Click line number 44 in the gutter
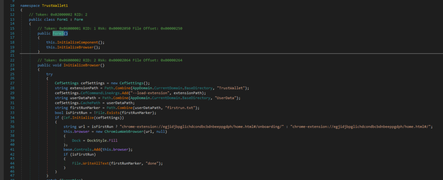 click(x=12, y=164)
